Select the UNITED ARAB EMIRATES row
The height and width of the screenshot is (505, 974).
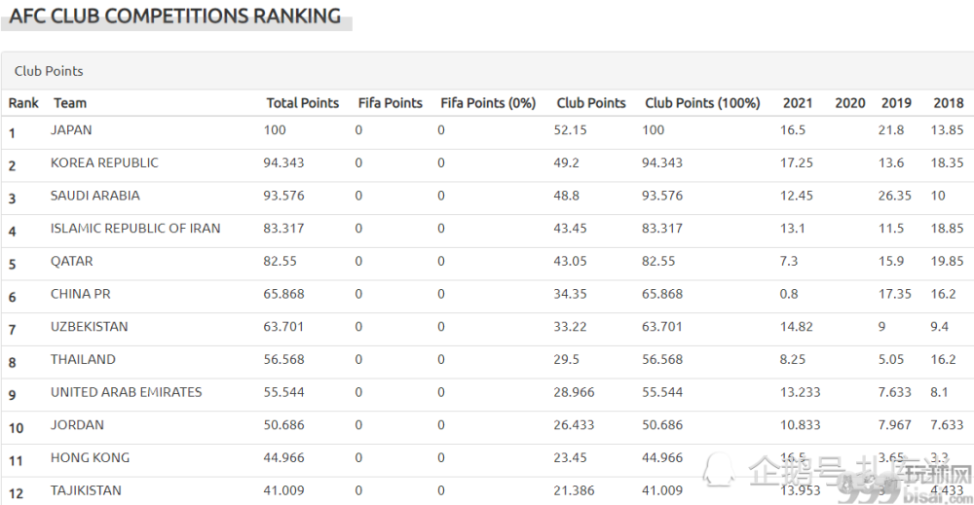(x=487, y=395)
